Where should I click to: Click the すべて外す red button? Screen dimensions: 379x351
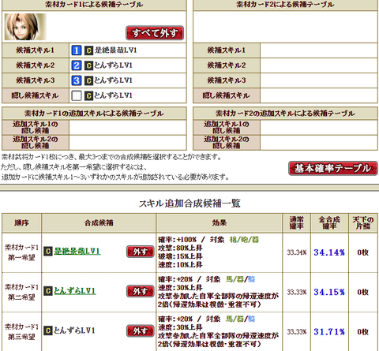click(155, 33)
